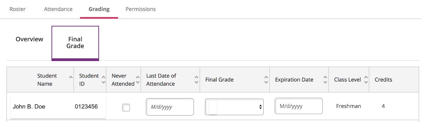
Task: Sort by Class Level arrows
Action: pos(366,80)
